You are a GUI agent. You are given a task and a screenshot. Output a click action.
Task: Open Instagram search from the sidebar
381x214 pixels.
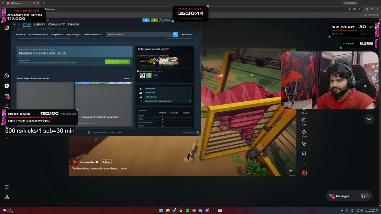(x=7, y=107)
